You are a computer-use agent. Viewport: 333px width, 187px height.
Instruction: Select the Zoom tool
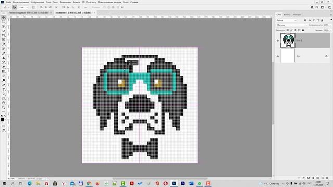click(4, 108)
